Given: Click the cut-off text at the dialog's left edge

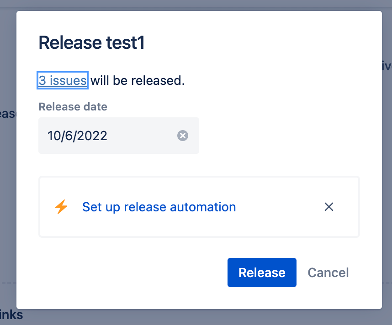Looking at the screenshot, I should tap(8, 114).
